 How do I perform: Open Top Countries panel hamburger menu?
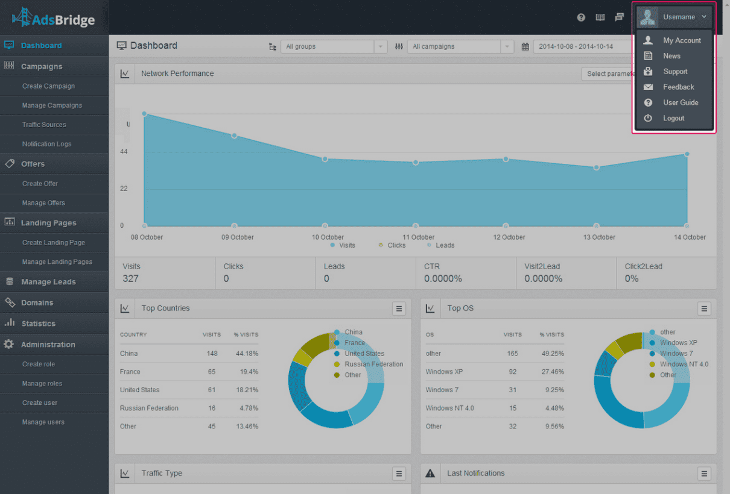399,308
